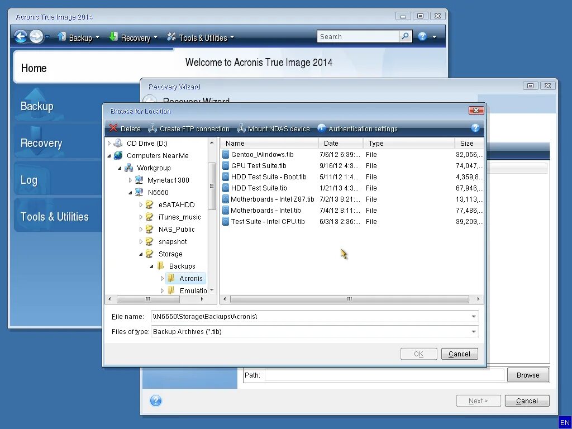Image resolution: width=572 pixels, height=429 pixels.
Task: Click Cancel in Browse for Location dialog
Action: pos(459,354)
